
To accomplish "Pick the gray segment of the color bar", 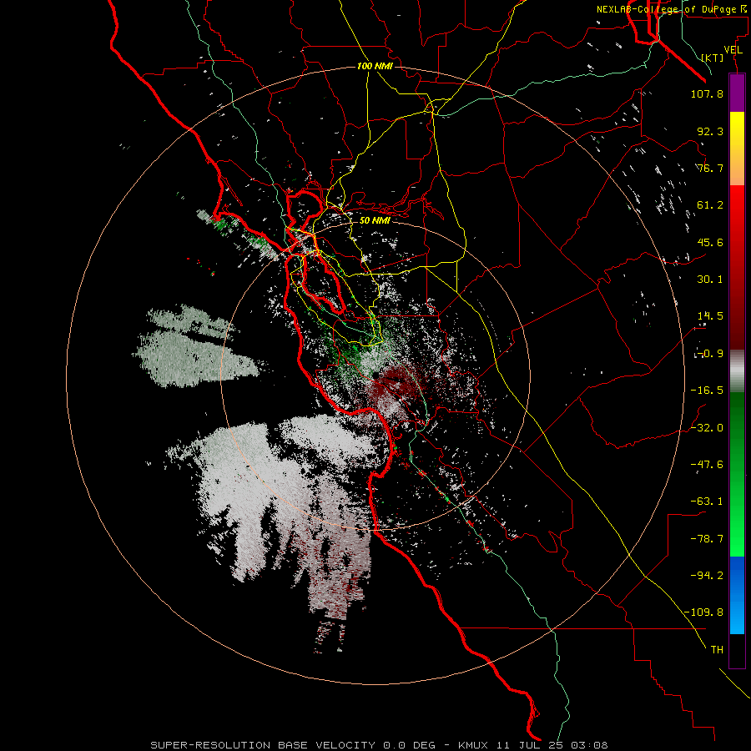I will click(x=737, y=370).
